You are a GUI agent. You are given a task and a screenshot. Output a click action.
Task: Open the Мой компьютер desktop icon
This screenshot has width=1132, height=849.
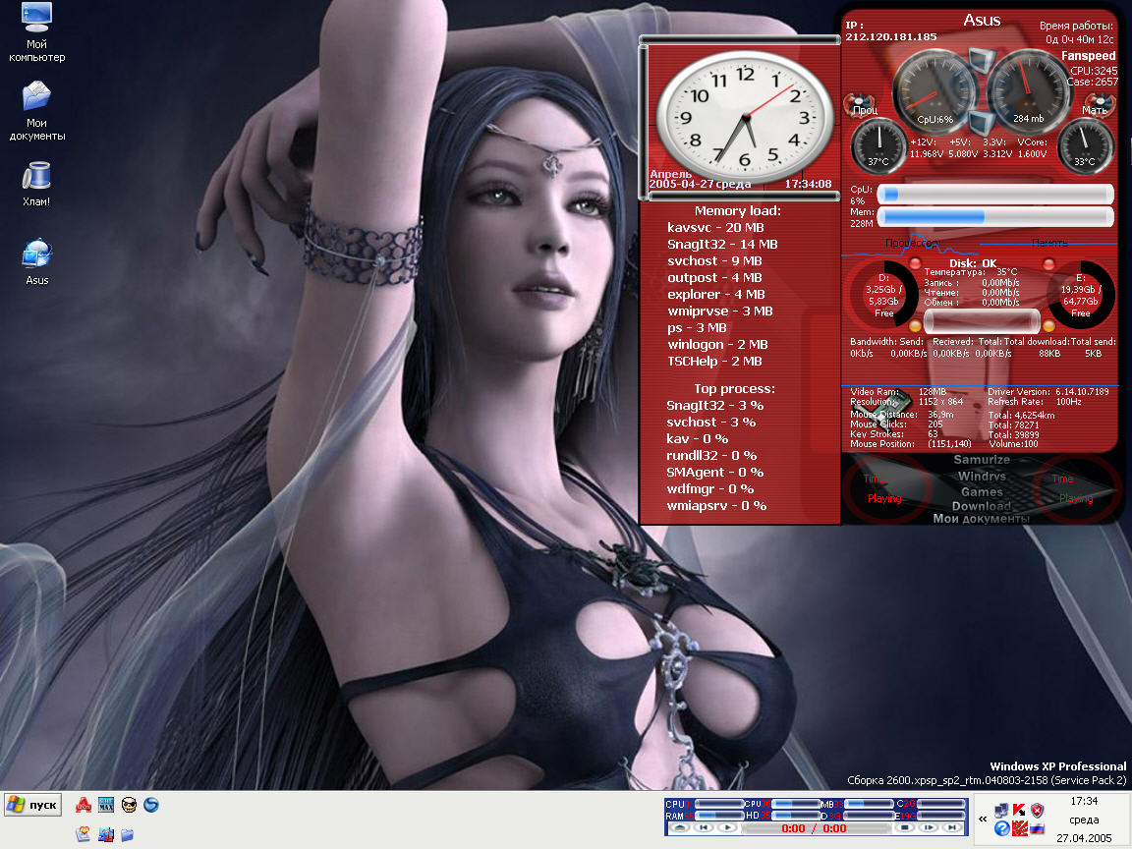coord(36,32)
